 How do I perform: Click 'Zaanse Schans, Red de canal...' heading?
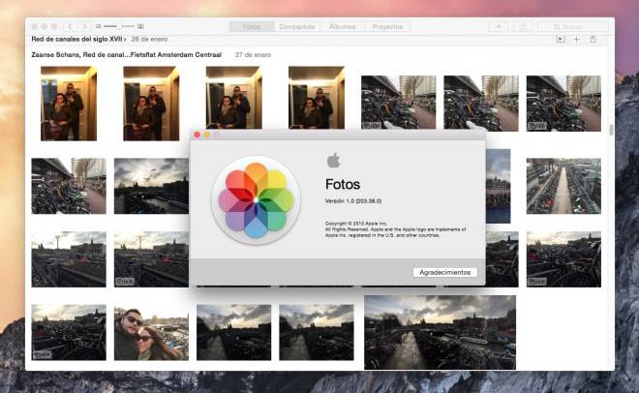coord(126,54)
